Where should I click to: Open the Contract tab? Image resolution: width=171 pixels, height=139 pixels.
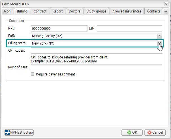click(40, 11)
